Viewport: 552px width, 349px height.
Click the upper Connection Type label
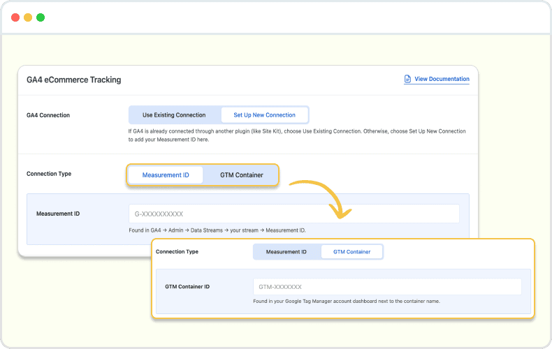[x=49, y=174]
